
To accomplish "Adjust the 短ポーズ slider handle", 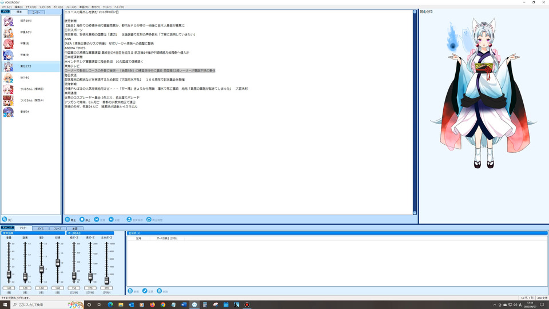I will [74, 276].
